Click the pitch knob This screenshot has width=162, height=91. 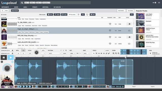[36, 52]
